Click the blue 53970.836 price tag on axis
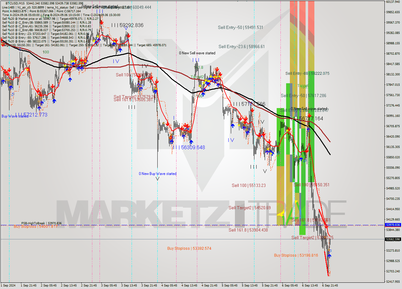 tap(393, 225)
